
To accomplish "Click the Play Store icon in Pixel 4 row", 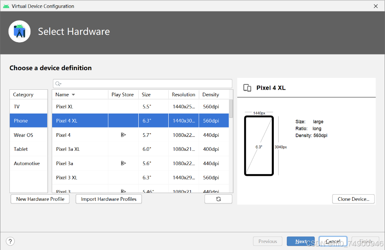I will [123, 135].
